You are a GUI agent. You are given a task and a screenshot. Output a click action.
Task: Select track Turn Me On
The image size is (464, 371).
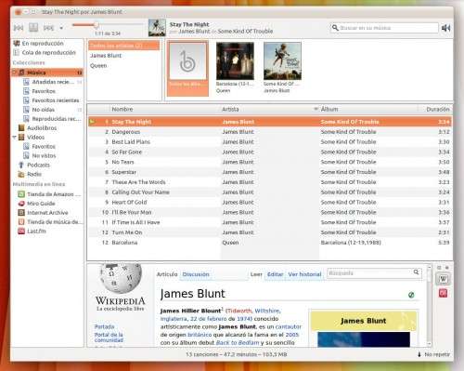[270, 232]
